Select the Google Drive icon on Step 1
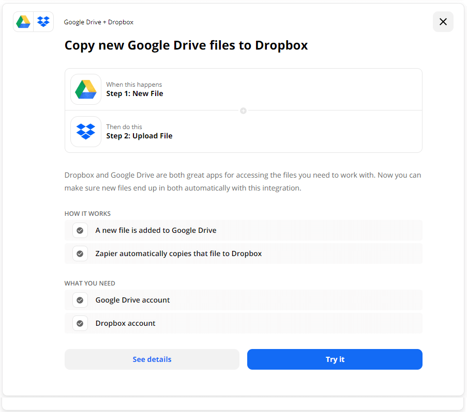467x412 pixels. pyautogui.click(x=85, y=89)
